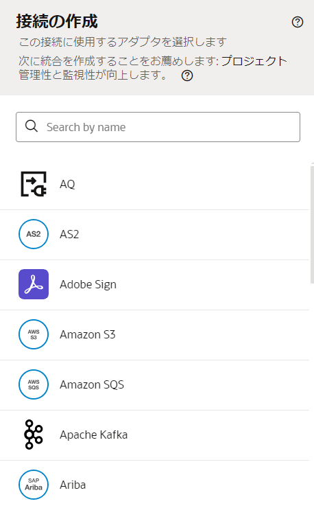Click the AQ adapter icon
Screen dimensions: 314x508
(34, 184)
